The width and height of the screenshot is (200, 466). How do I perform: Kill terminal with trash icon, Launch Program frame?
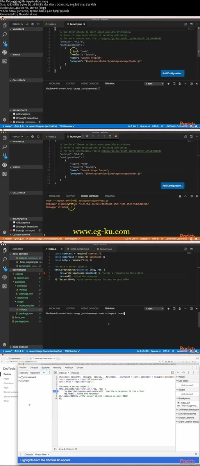[180, 84]
